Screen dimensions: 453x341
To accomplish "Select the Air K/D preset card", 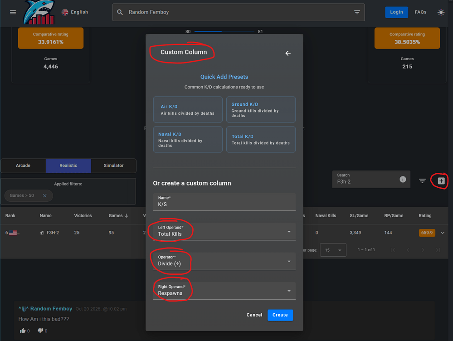I will 188,109.
